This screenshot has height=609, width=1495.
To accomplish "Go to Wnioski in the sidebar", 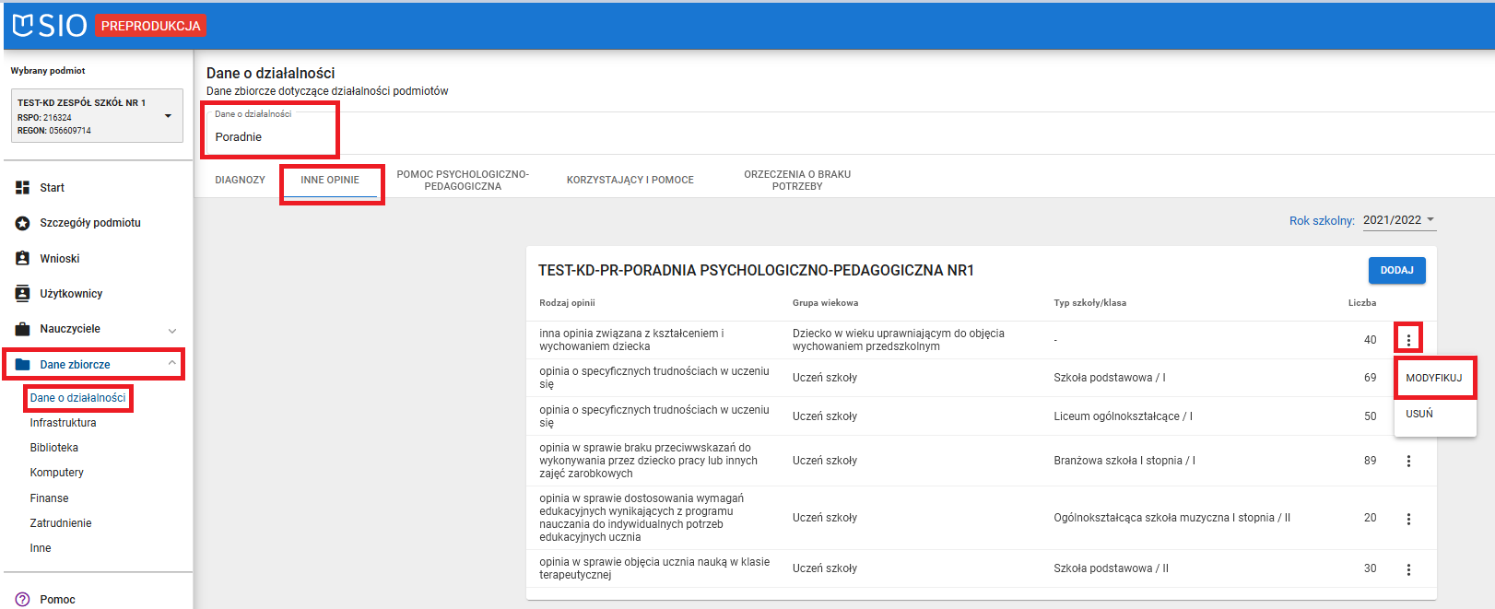I will 60,259.
